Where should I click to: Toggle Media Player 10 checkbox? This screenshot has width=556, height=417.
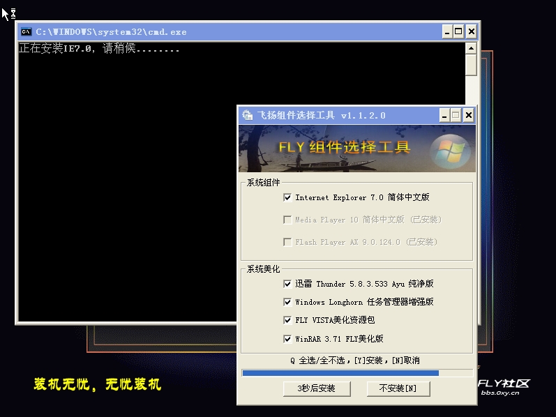[287, 220]
